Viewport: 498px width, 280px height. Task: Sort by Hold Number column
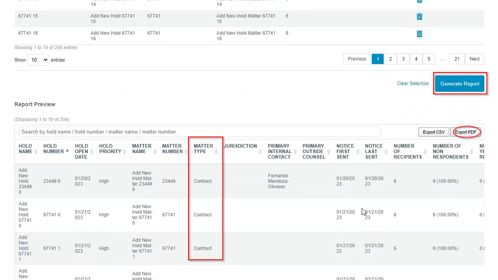(56, 149)
